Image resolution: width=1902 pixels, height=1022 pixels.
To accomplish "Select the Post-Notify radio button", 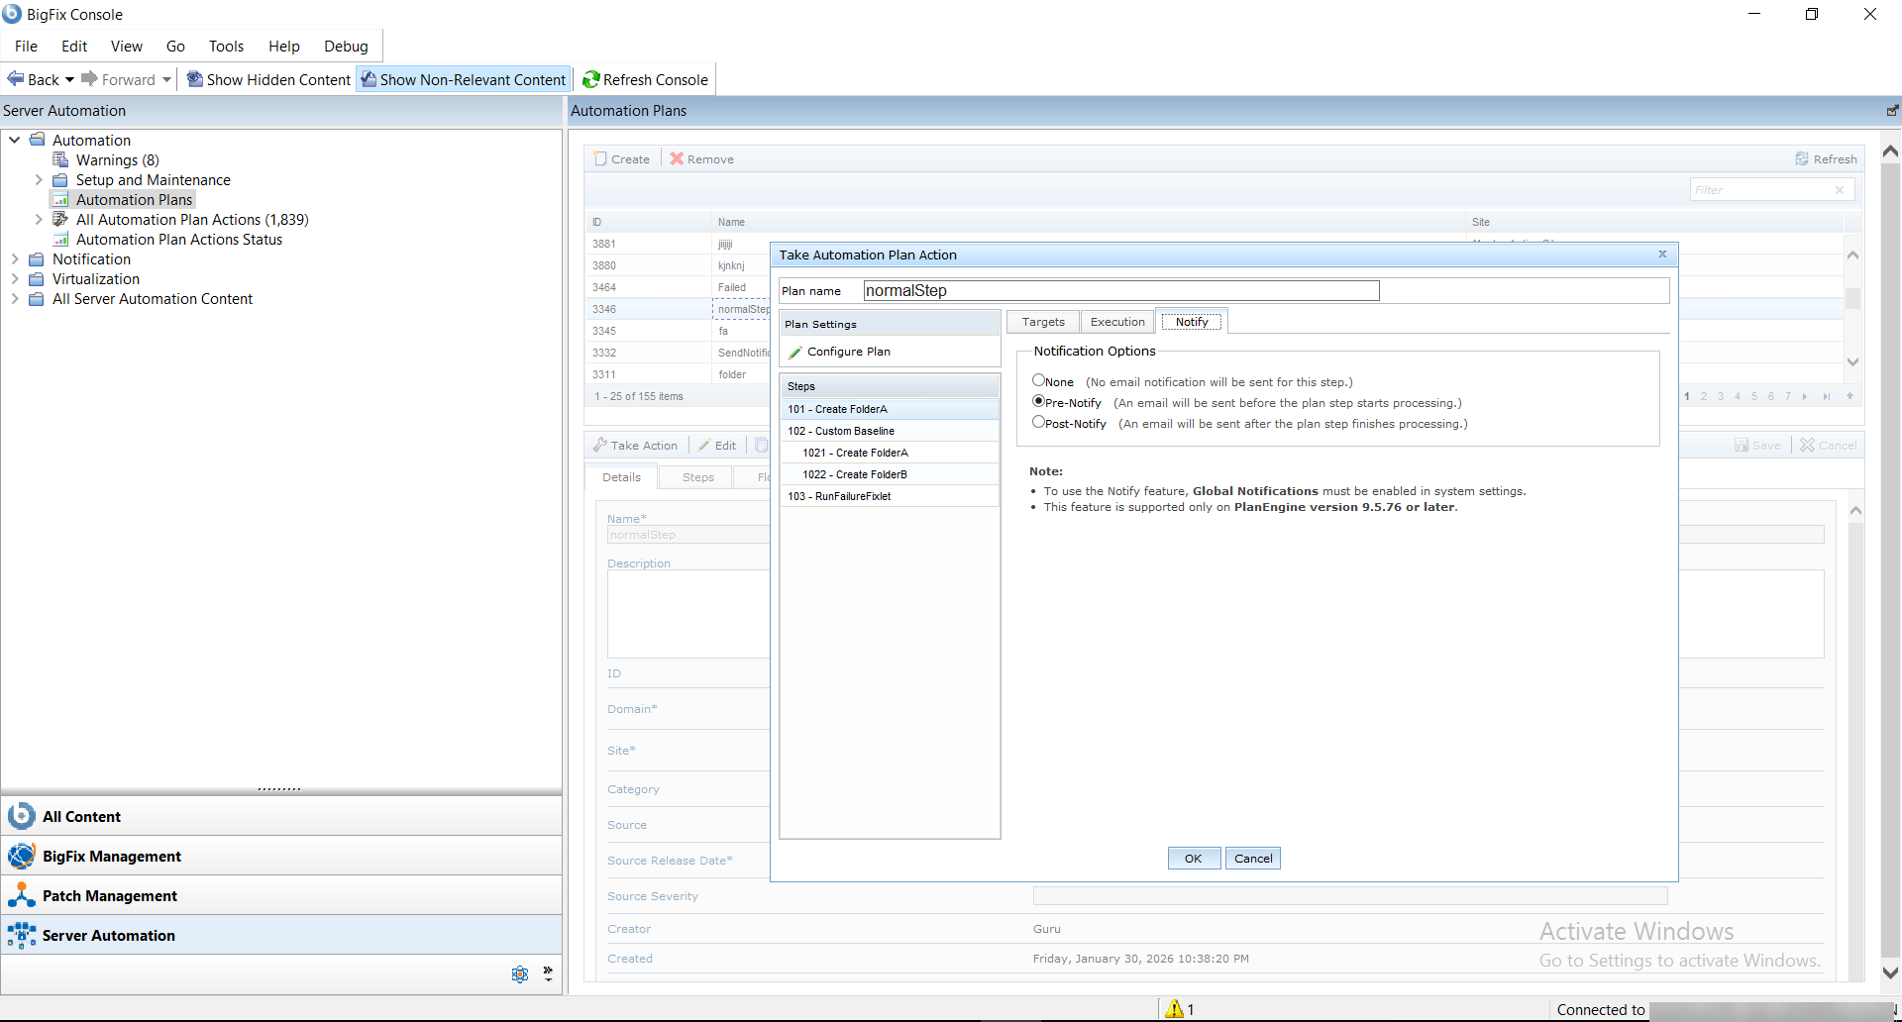I will [1038, 422].
